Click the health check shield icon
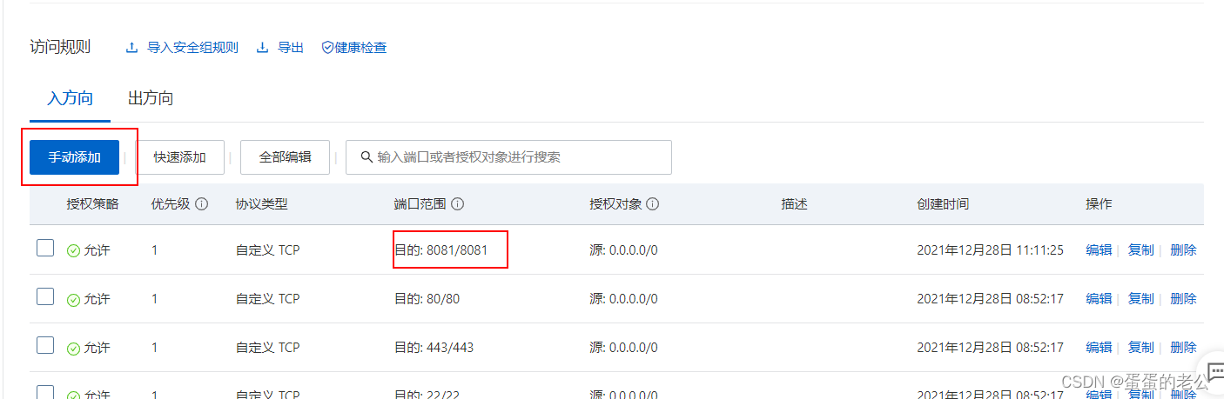This screenshot has height=399, width=1224. [x=328, y=48]
